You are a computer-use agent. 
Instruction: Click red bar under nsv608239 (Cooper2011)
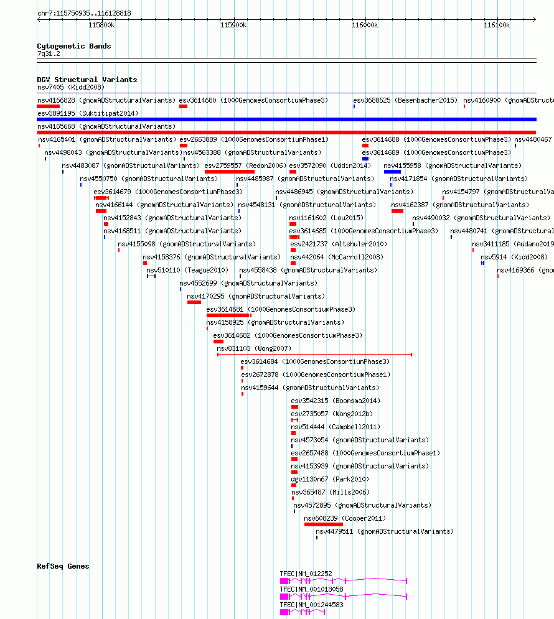[324, 524]
